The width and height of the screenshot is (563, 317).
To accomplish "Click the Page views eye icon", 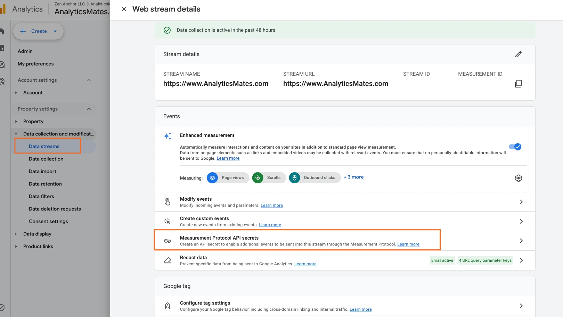I will pyautogui.click(x=212, y=178).
